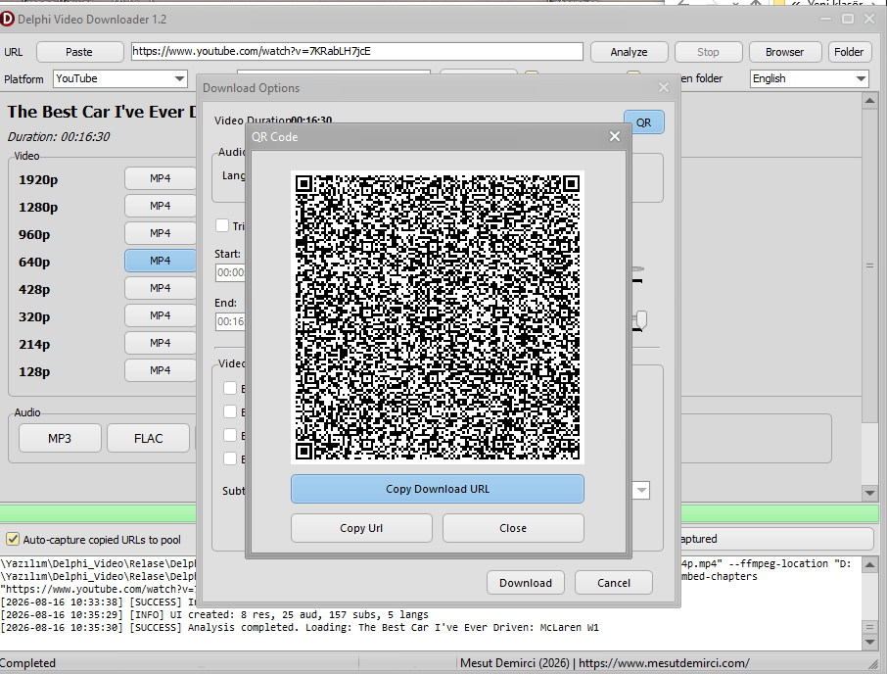Open the Platform dropdown showing YouTube
The width and height of the screenshot is (887, 674).
pos(119,78)
